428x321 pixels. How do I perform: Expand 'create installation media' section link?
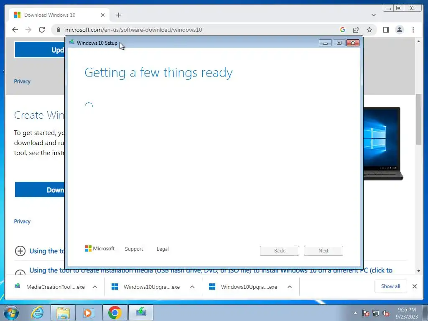211,270
